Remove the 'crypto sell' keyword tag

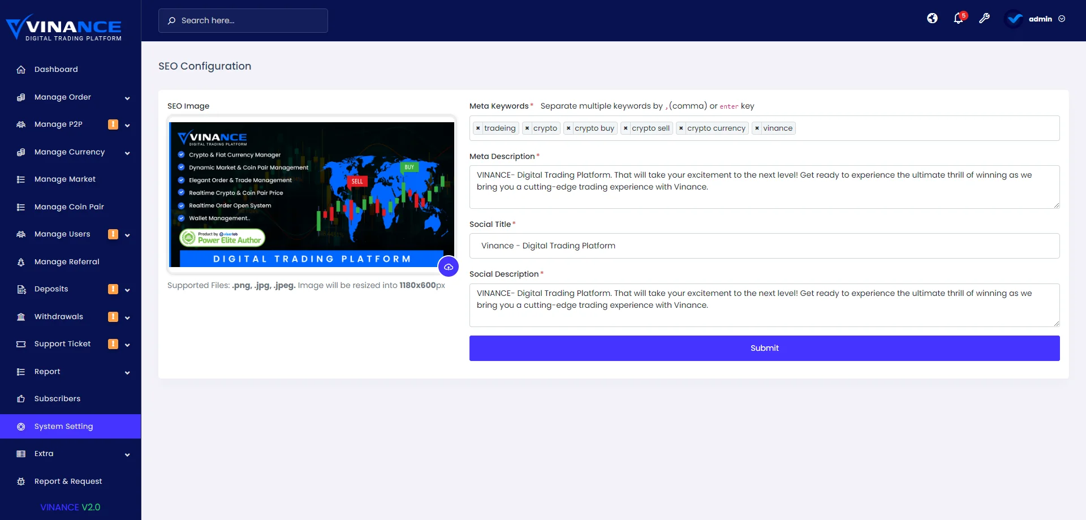[x=626, y=128]
